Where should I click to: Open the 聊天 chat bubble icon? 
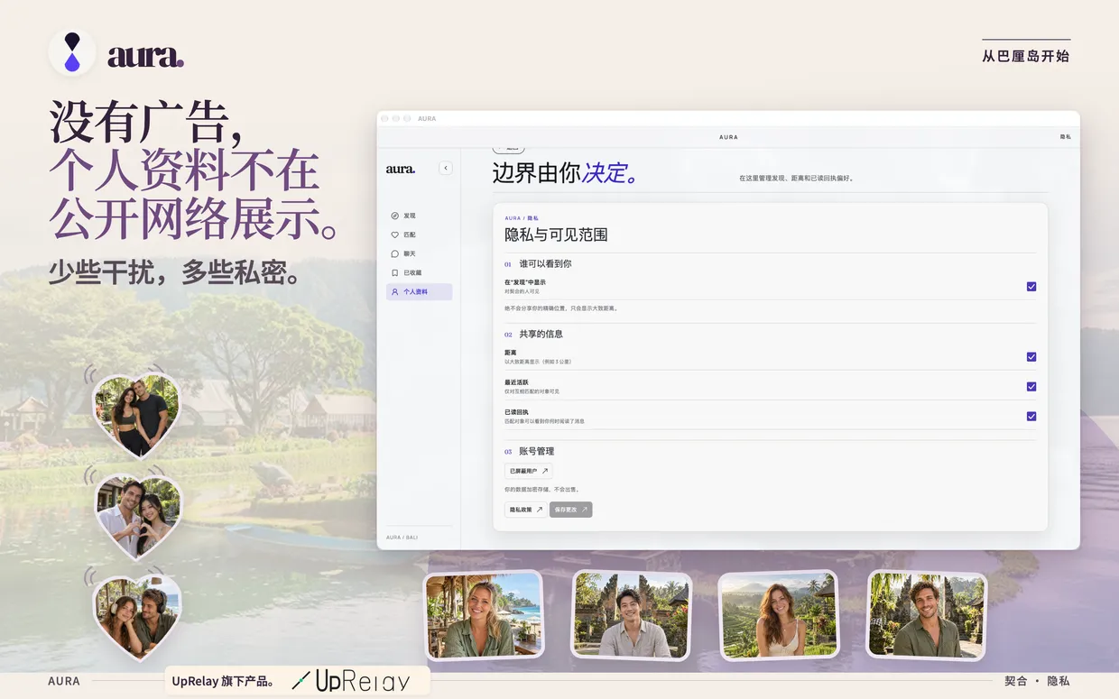click(394, 253)
